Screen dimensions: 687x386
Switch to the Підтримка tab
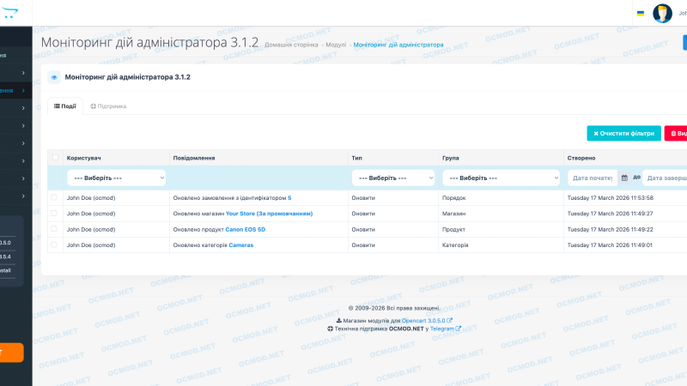(x=108, y=106)
